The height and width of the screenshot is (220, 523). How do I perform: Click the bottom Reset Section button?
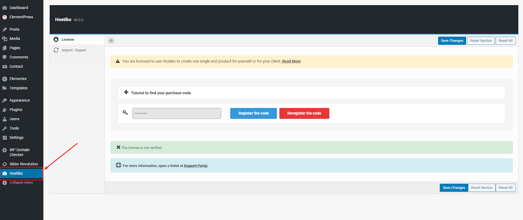click(482, 188)
